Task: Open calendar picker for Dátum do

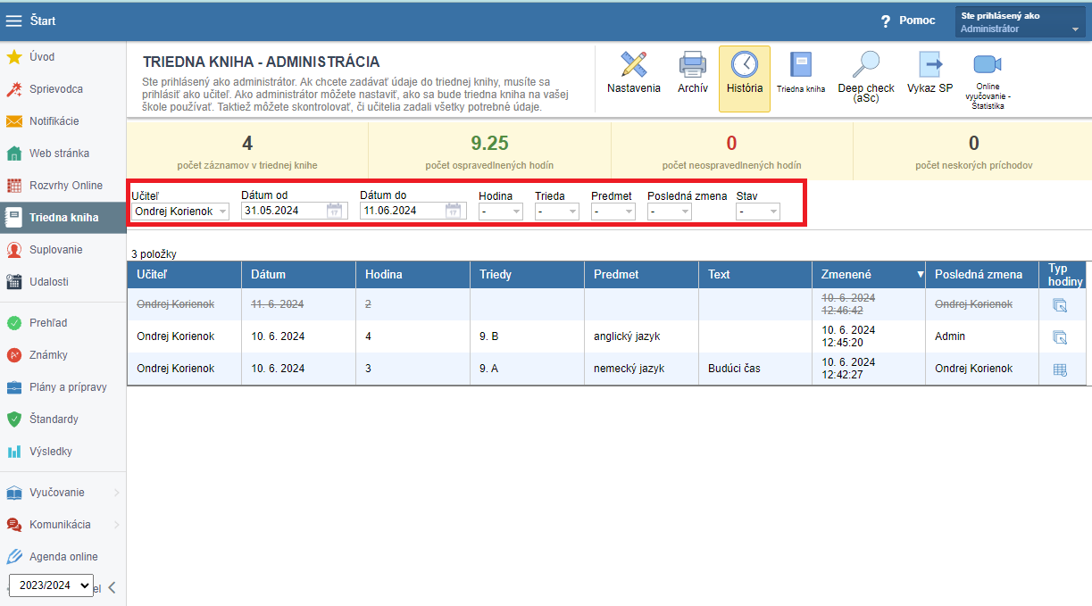Action: (454, 212)
